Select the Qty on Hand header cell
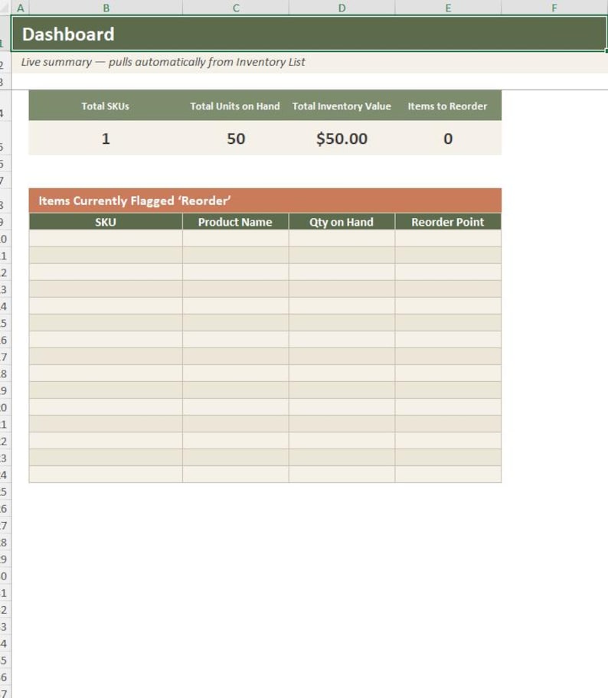The width and height of the screenshot is (608, 698). coord(342,222)
